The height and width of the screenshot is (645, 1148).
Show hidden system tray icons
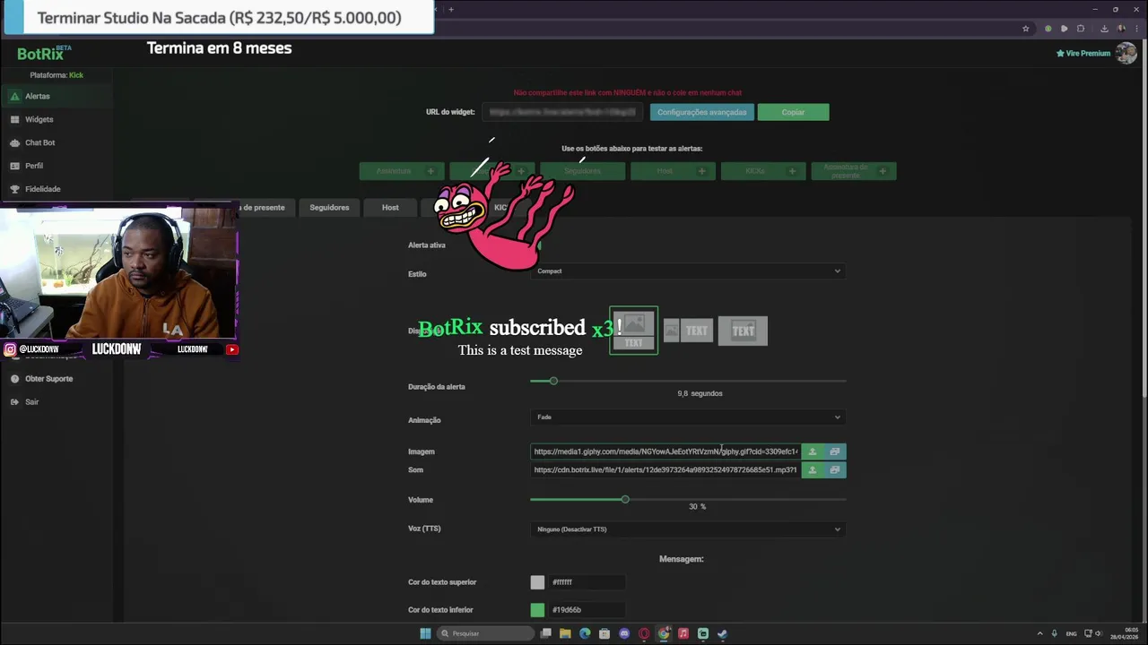1040,633
